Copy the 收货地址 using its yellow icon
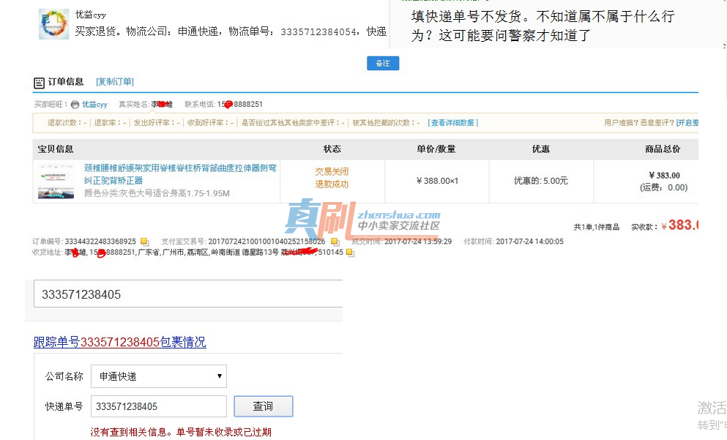The width and height of the screenshot is (727, 440). tap(350, 253)
